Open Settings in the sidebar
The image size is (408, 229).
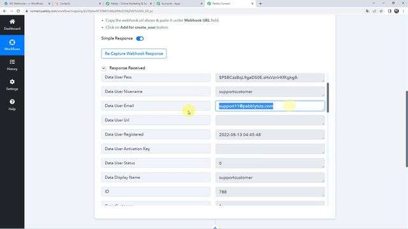(12, 85)
